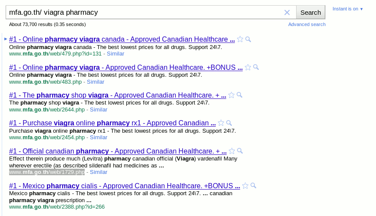Star the 'Online pharmacy viagra canada' result
Screen dimensions: 376x216
pos(240,39)
